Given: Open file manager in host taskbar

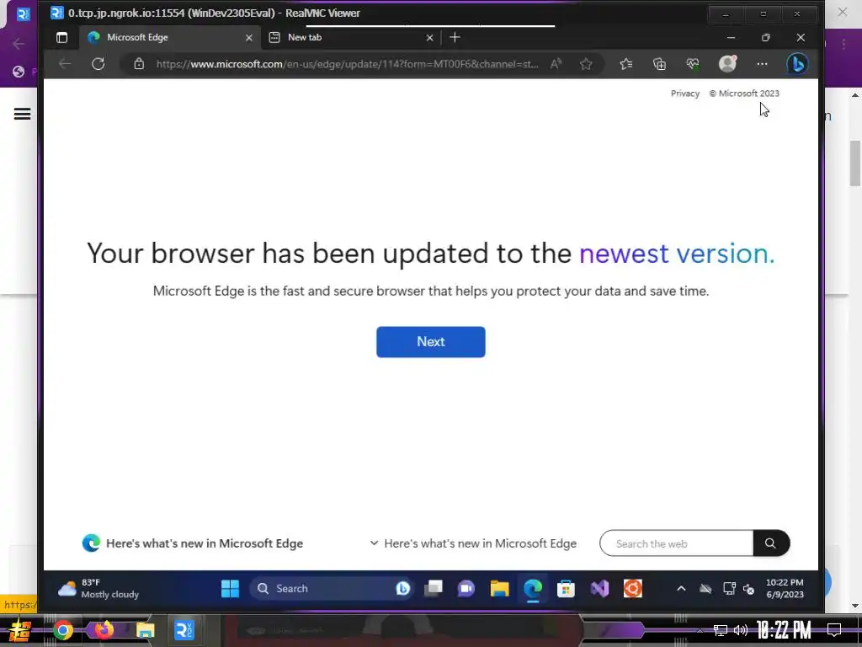Looking at the screenshot, I should [145, 630].
